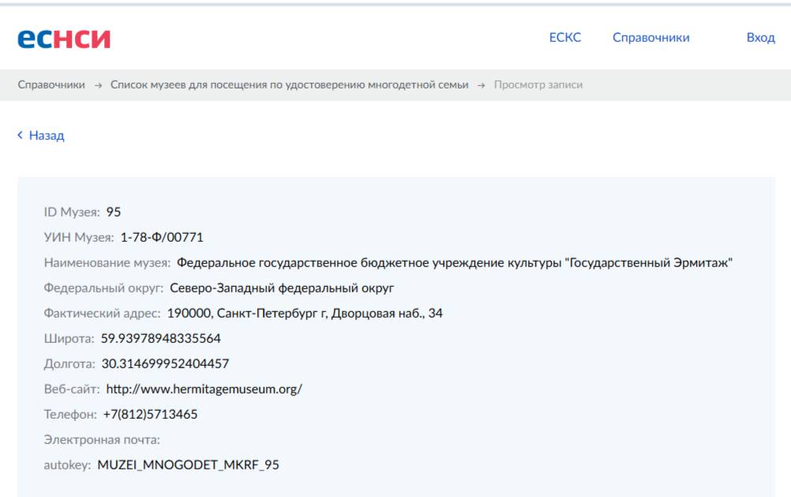Open the Вход login link

759,36
